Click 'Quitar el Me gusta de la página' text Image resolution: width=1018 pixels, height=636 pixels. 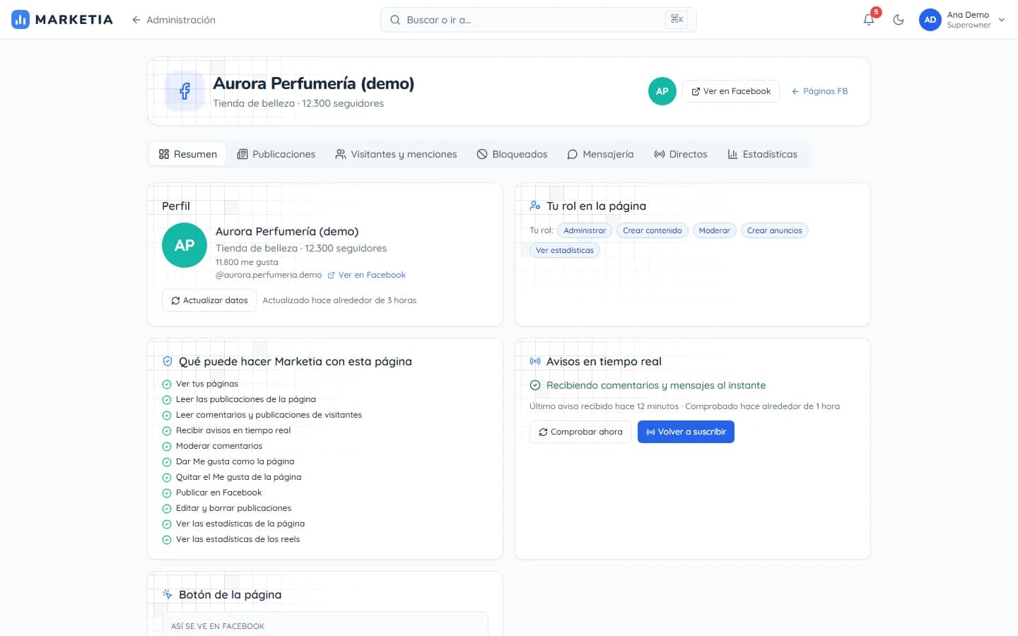tap(238, 477)
